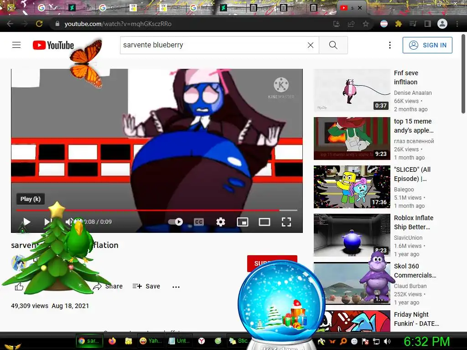Open the player settings gear
Image resolution: width=467 pixels, height=350 pixels.
[x=220, y=222]
